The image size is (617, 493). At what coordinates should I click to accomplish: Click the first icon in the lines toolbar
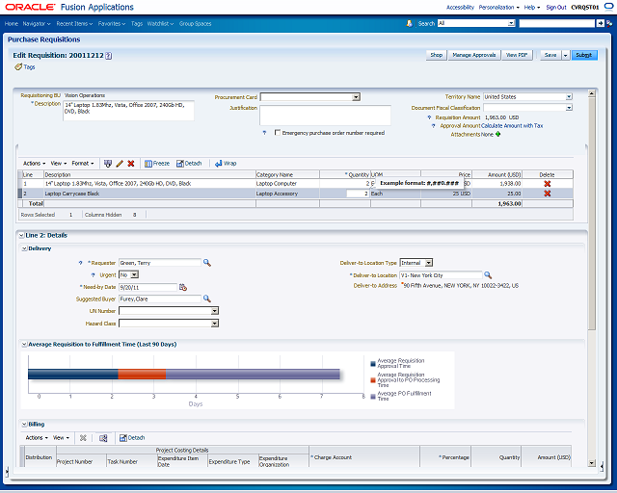[x=108, y=164]
